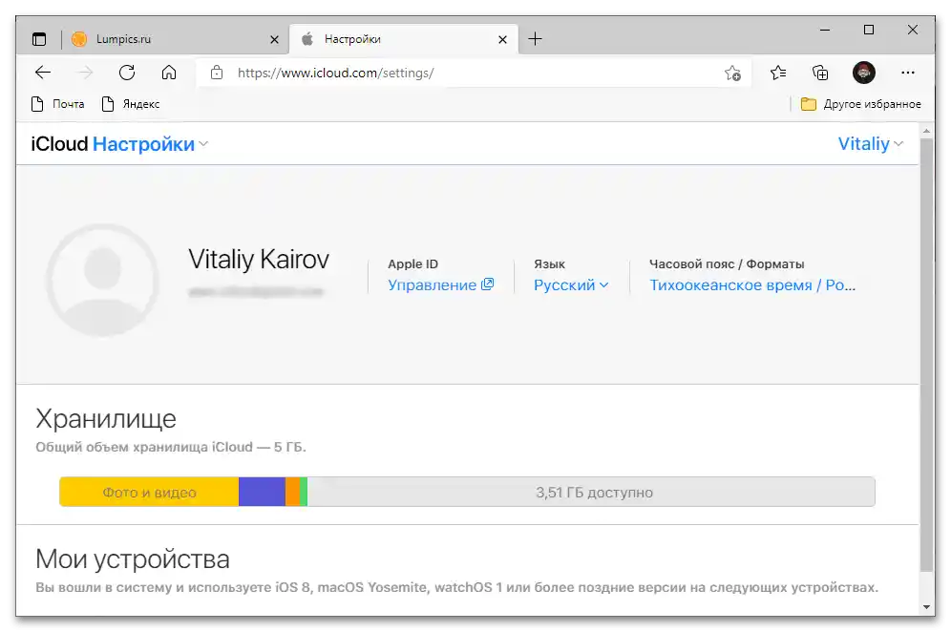The height and width of the screenshot is (632, 951).
Task: Click the Фото и видео storage segment
Action: [x=149, y=492]
